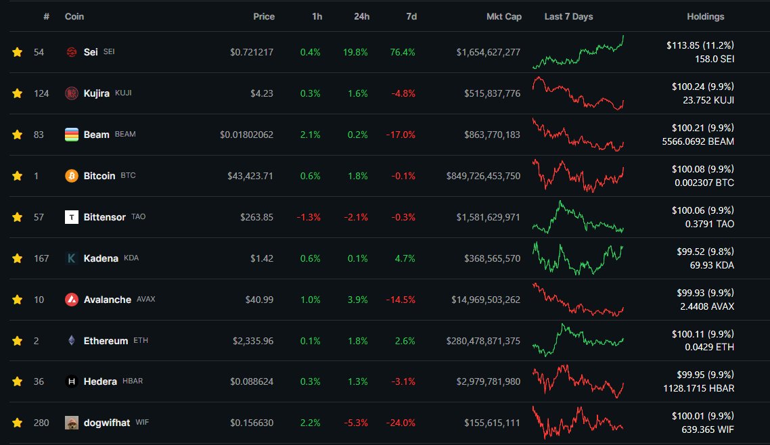Open dogwifhat's 7-day sparkline chart
The width and height of the screenshot is (770, 445).
(578, 423)
